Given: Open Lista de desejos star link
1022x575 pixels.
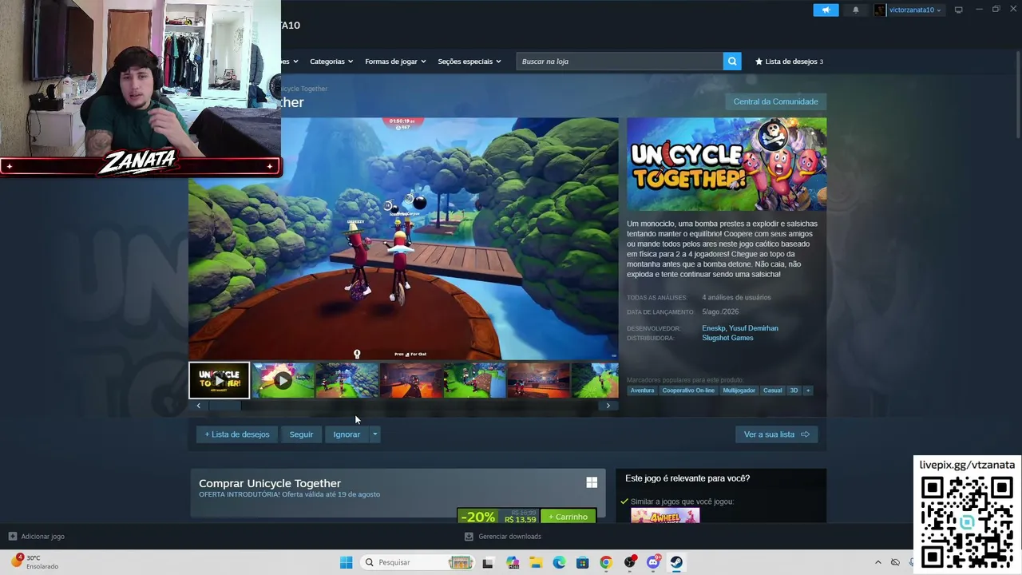Looking at the screenshot, I should pyautogui.click(x=789, y=61).
